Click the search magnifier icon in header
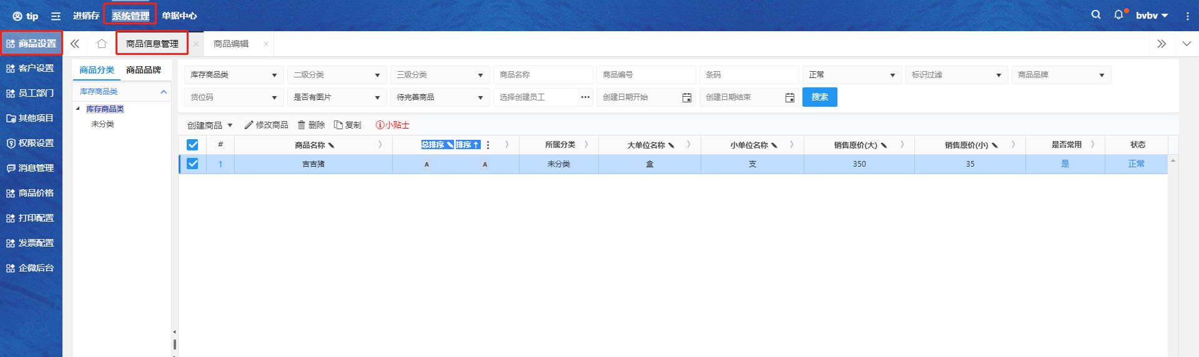Image resolution: width=1199 pixels, height=357 pixels. pos(1096,15)
